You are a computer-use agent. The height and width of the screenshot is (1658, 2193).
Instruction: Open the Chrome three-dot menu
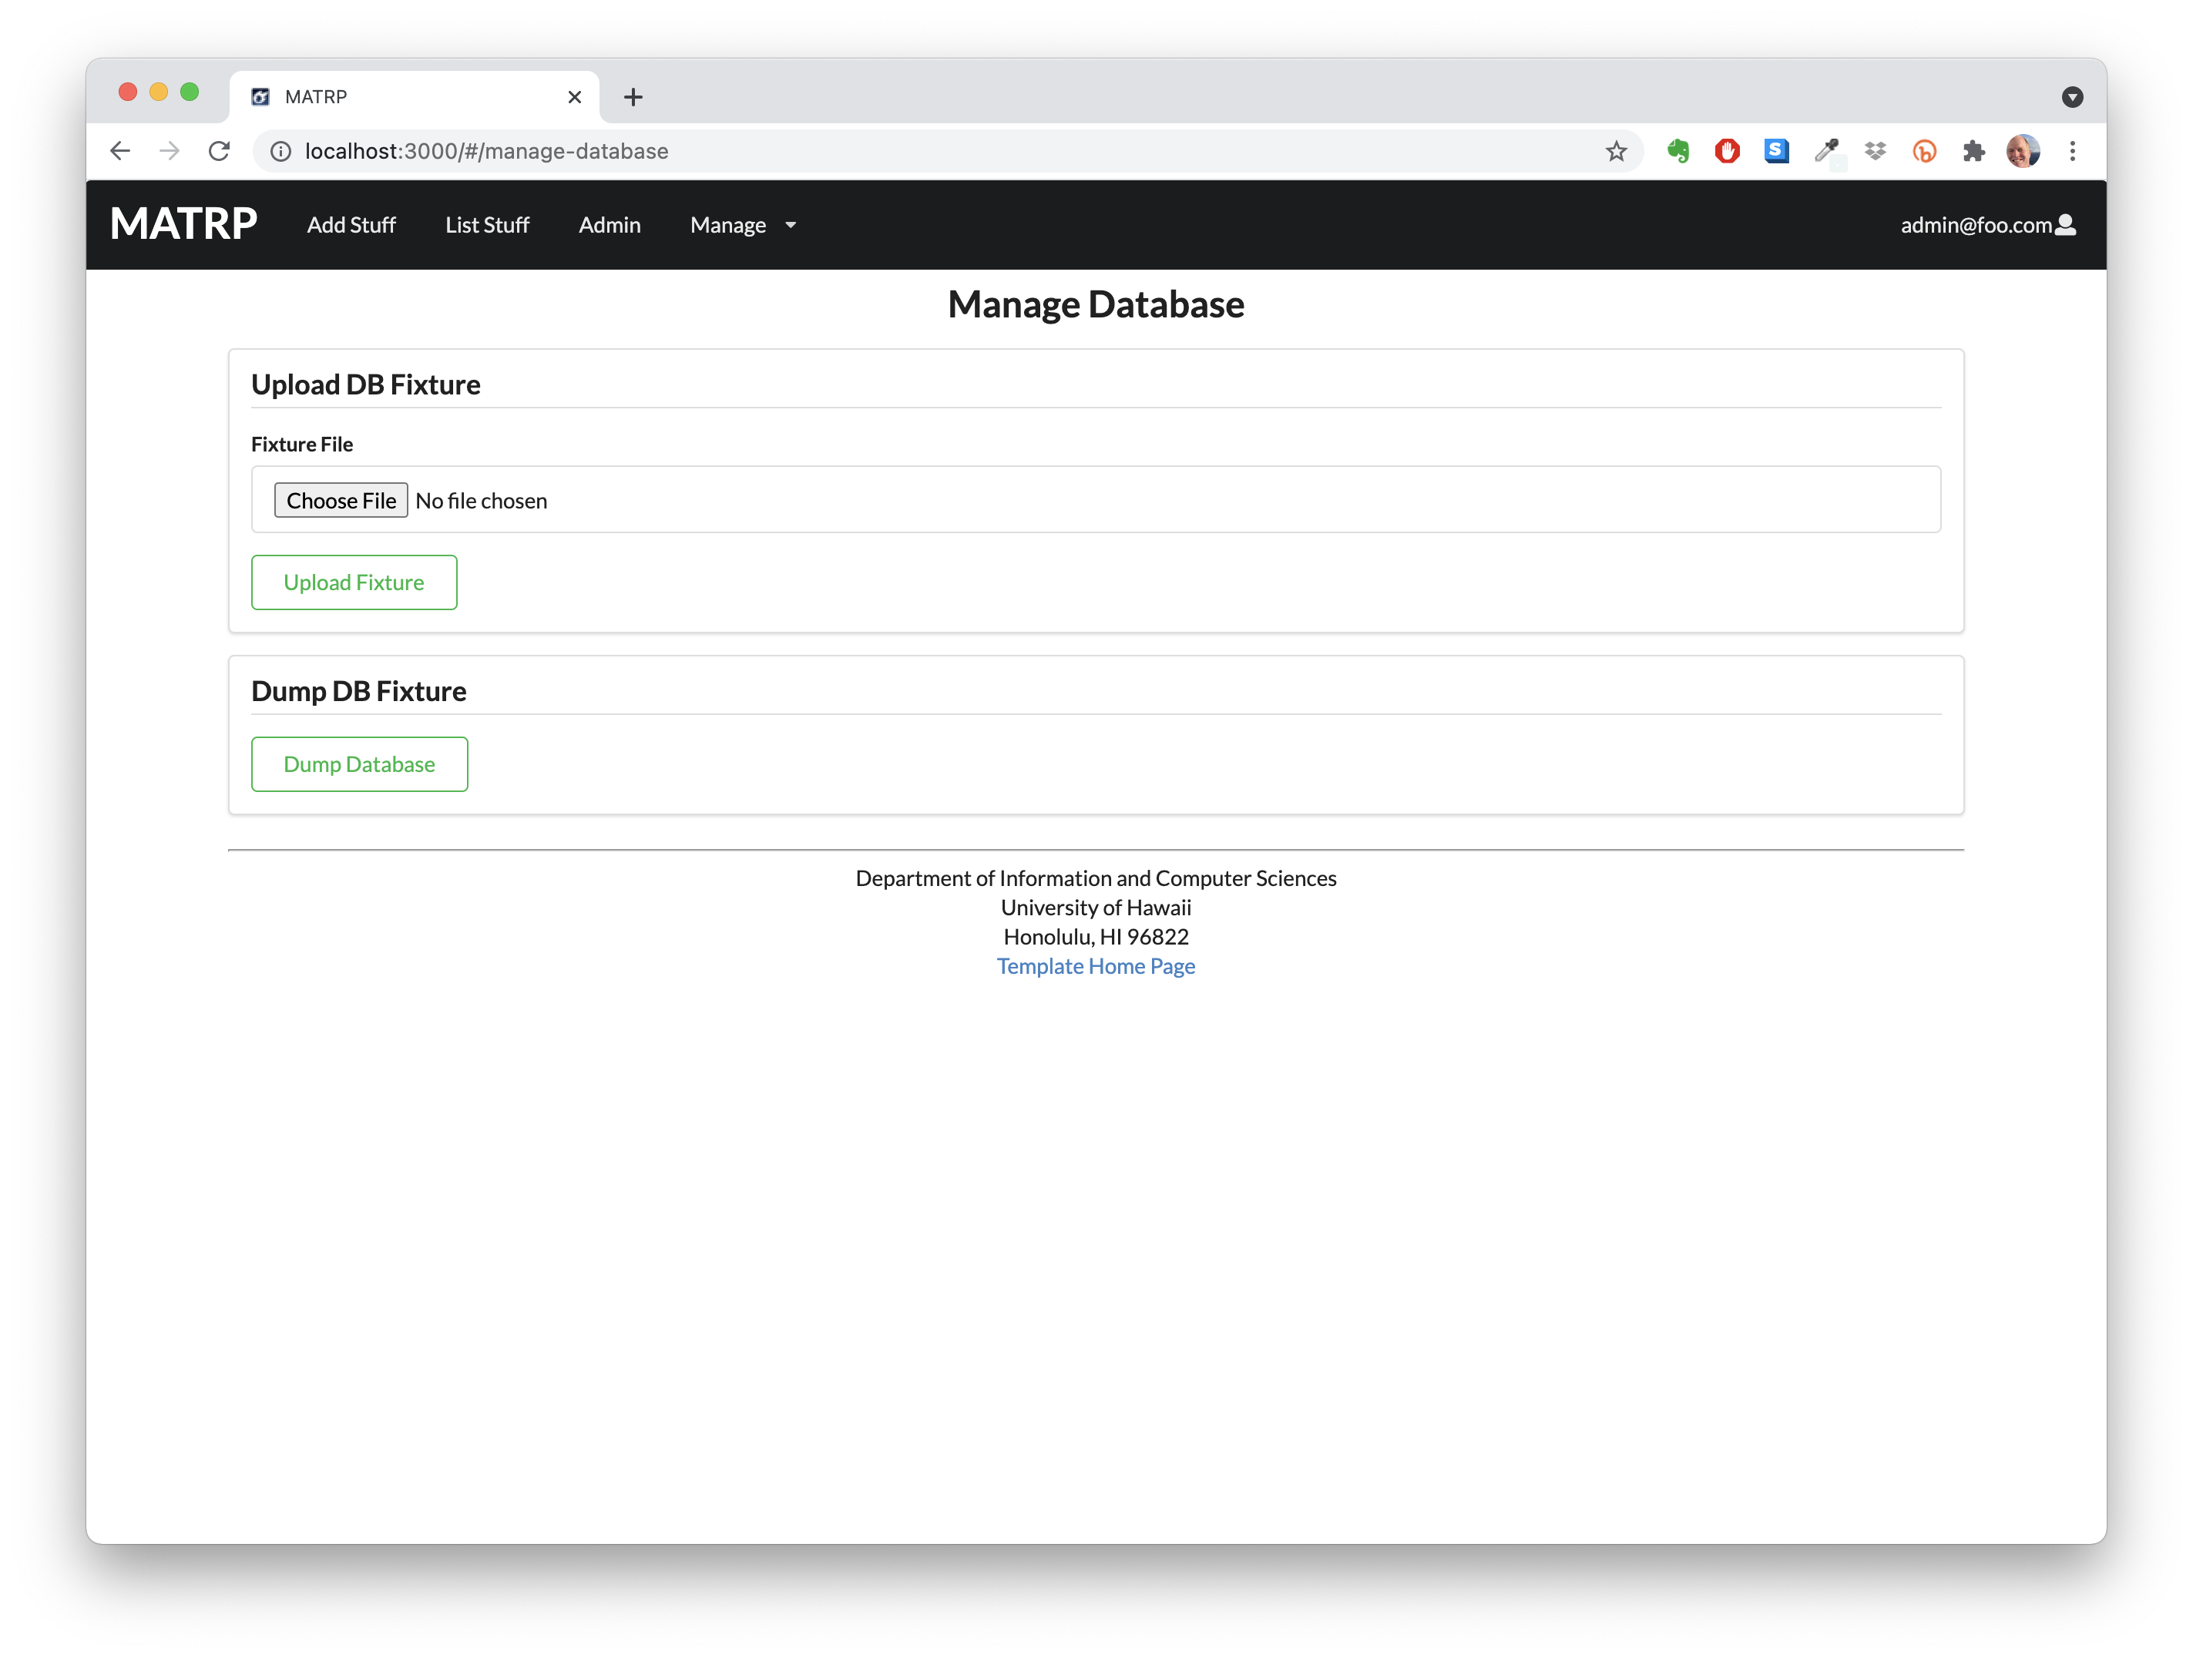pos(2072,152)
